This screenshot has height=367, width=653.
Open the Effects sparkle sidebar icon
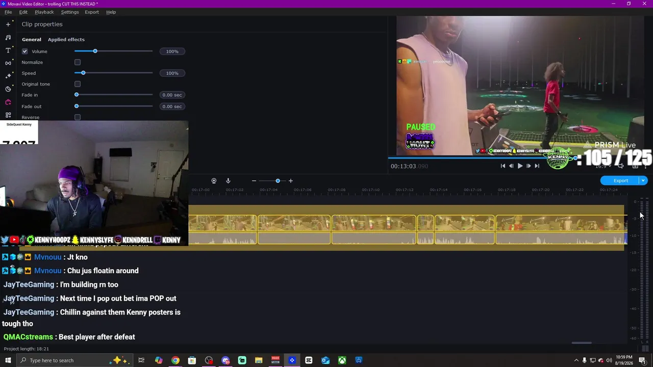pyautogui.click(x=8, y=75)
